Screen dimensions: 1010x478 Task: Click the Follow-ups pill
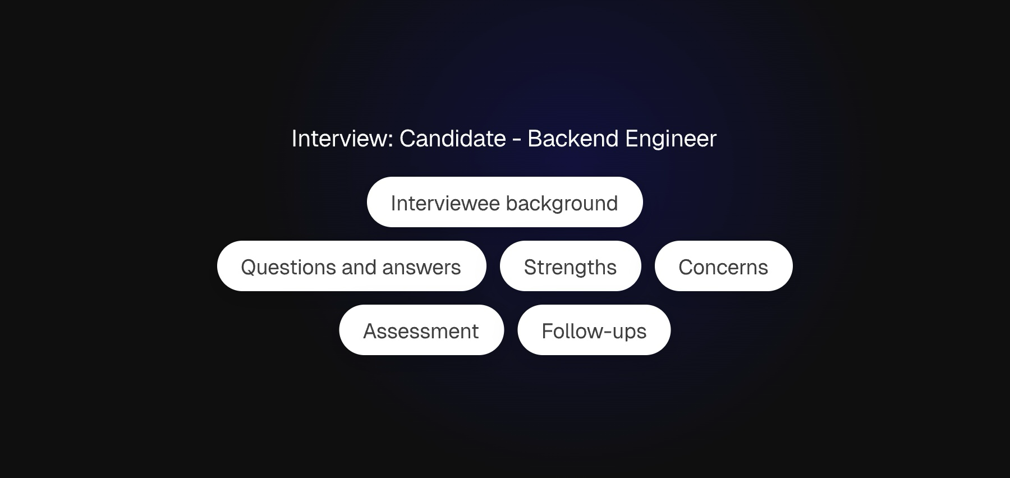click(594, 330)
